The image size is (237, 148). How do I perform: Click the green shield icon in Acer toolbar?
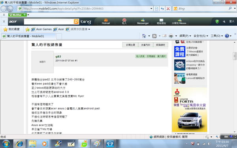click(x=217, y=21)
